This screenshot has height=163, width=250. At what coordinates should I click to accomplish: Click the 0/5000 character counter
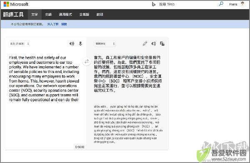point(80,147)
